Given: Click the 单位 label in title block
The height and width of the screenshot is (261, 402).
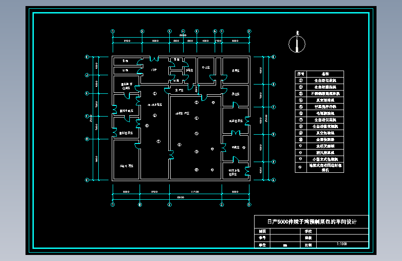Looking at the screenshot, I should [x=262, y=245].
